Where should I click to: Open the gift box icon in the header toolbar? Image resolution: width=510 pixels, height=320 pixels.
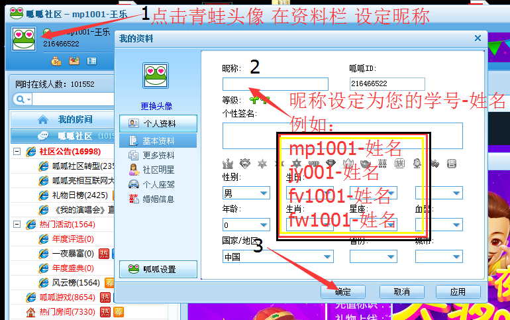74,61
